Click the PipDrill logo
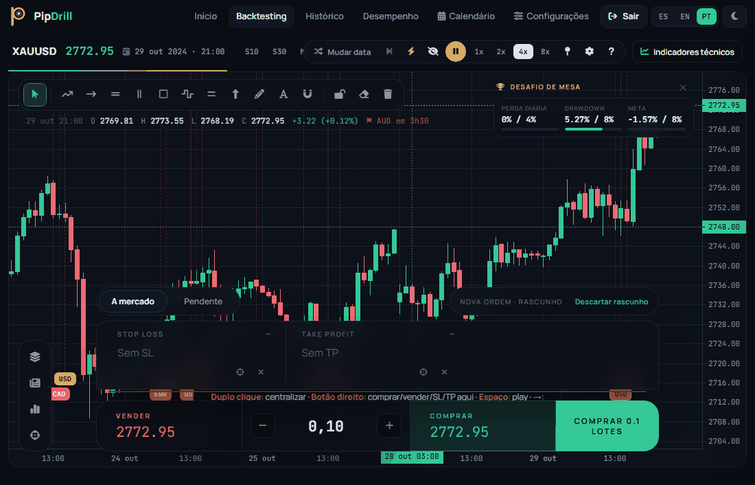 (41, 16)
